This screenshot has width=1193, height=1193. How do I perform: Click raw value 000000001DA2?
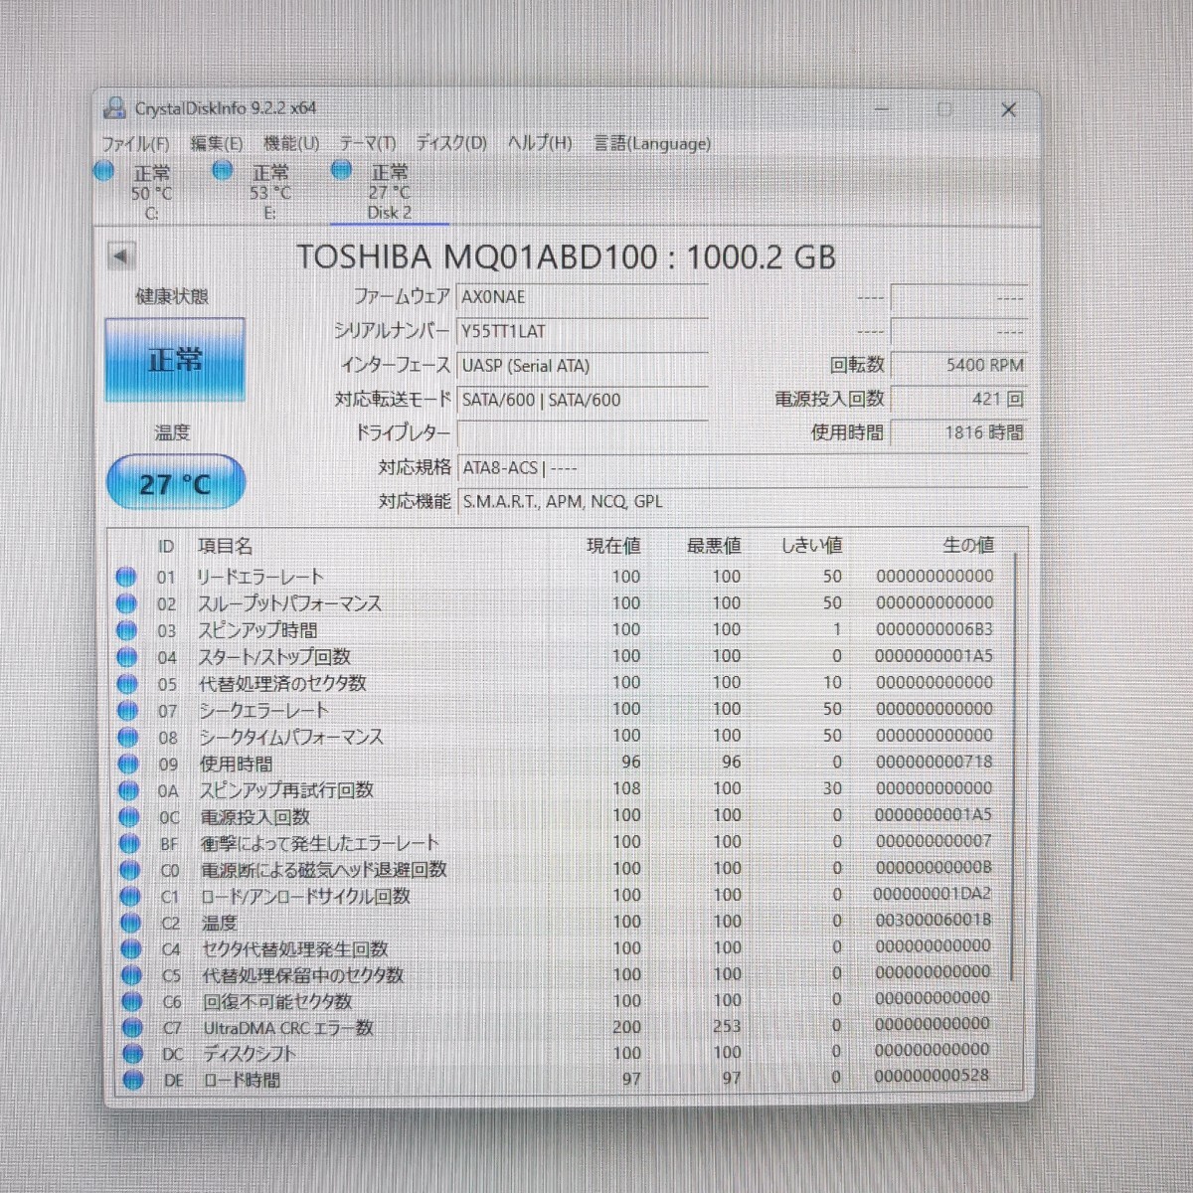coord(933,894)
